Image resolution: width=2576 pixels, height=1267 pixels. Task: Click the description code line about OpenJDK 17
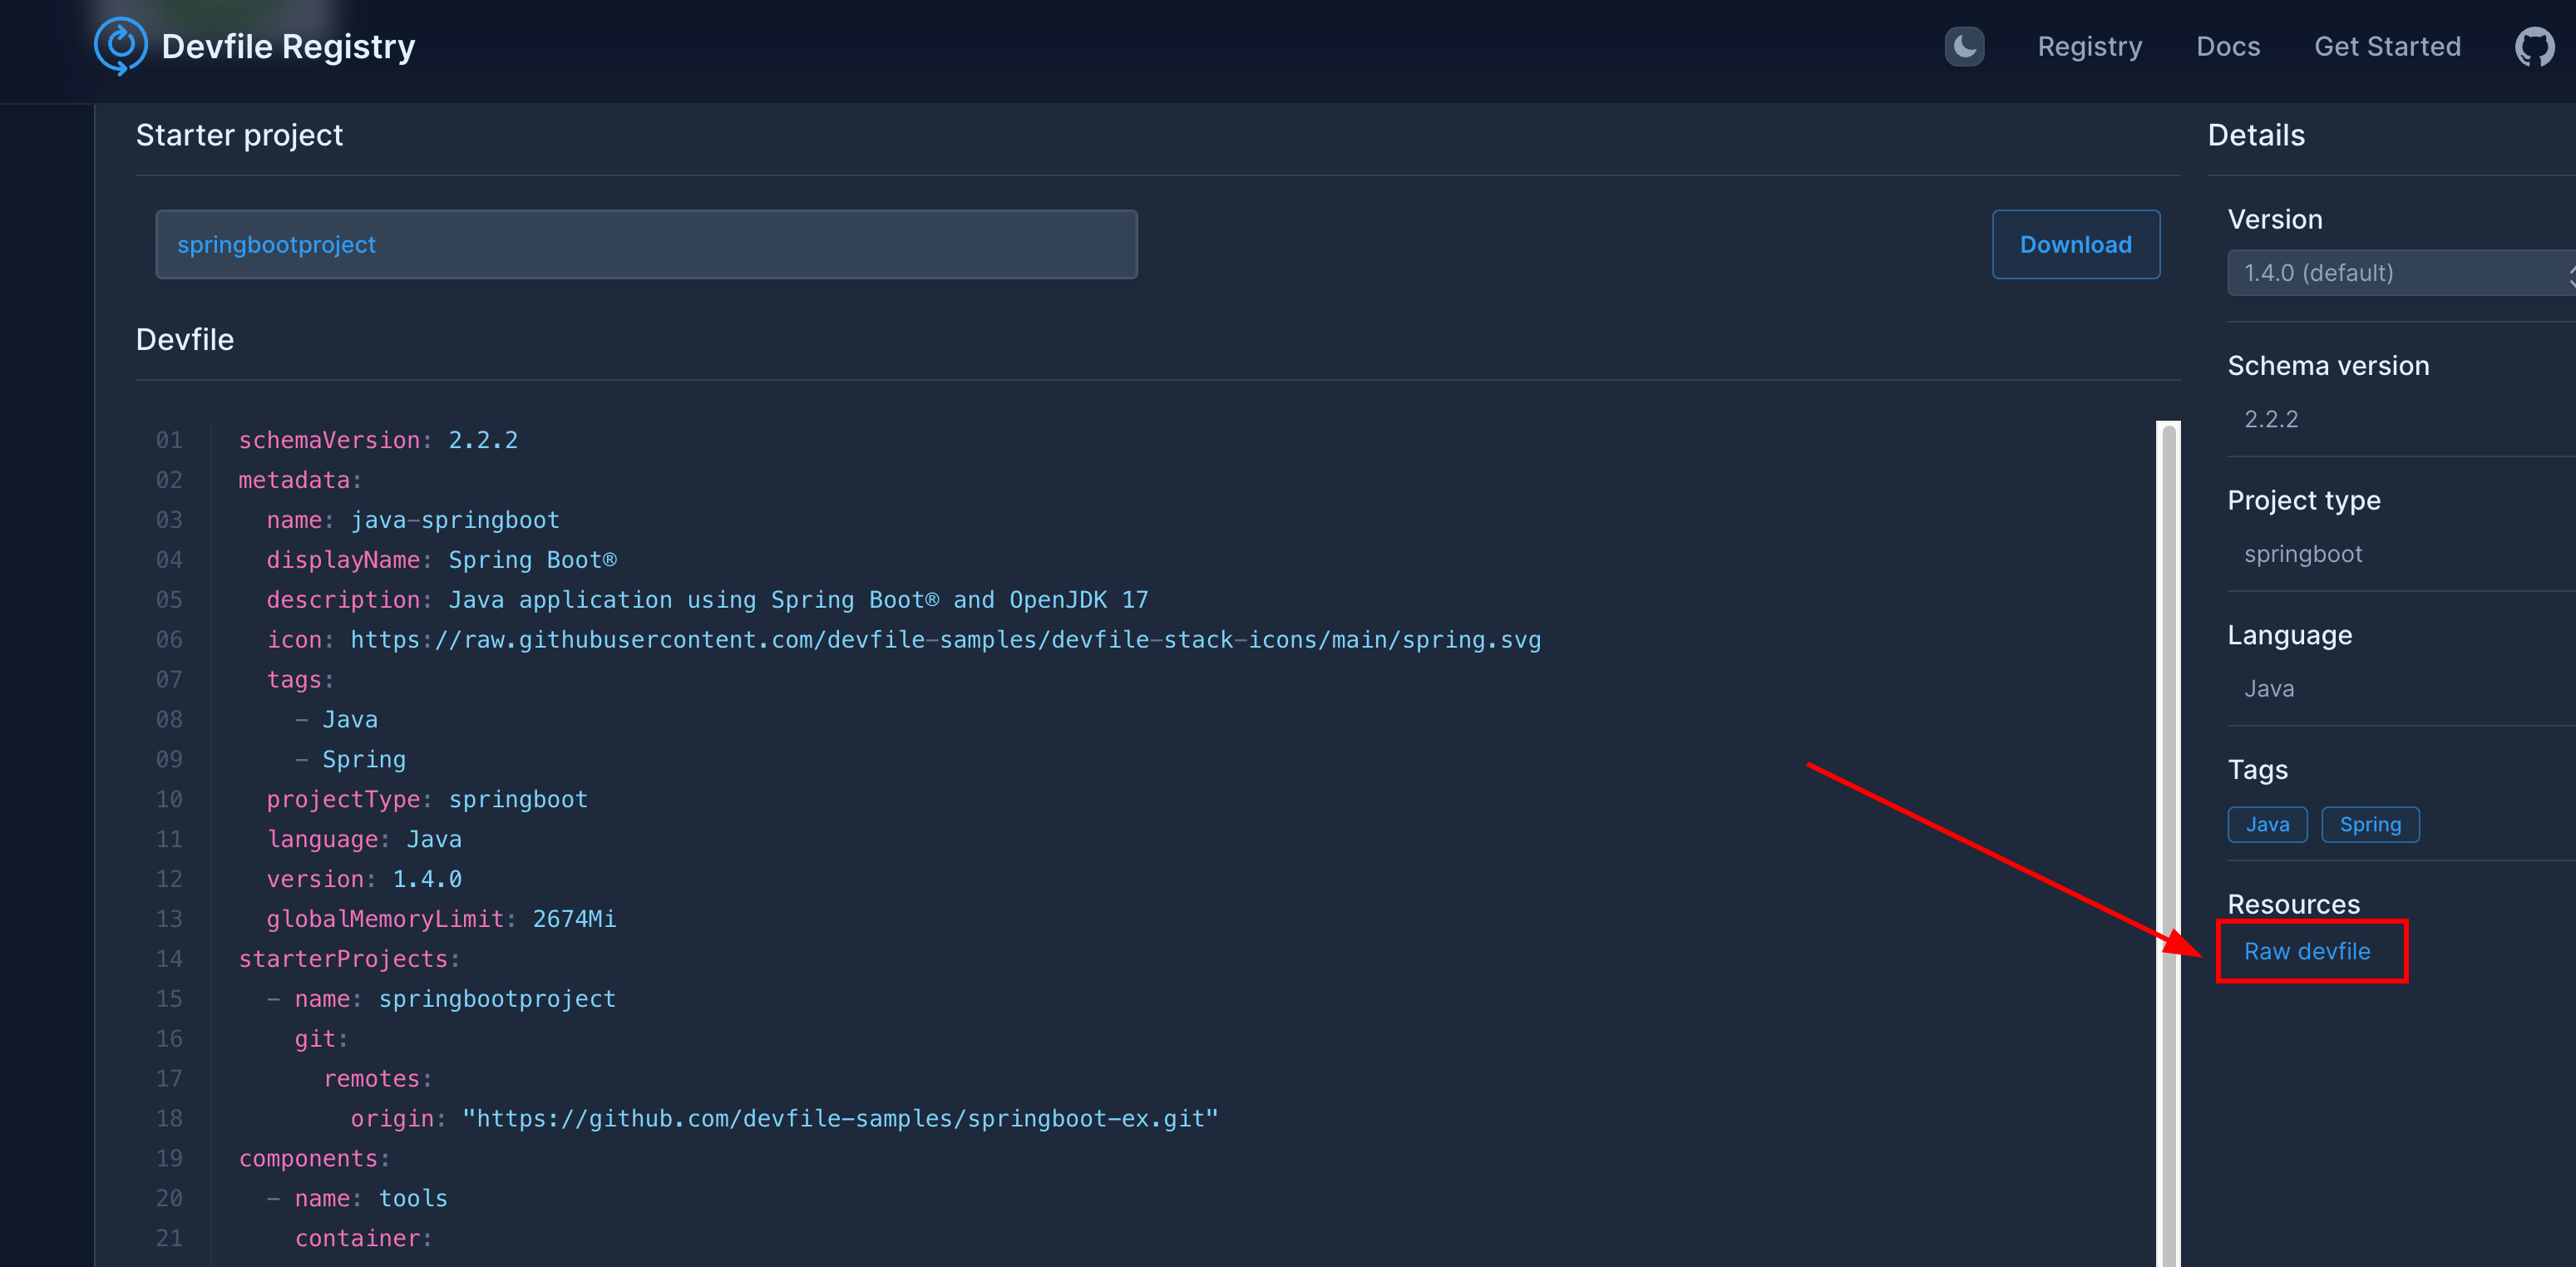tap(707, 600)
